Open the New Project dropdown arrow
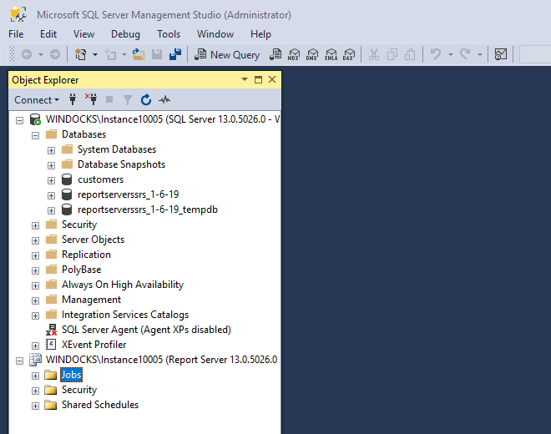551x434 pixels. tap(95, 54)
